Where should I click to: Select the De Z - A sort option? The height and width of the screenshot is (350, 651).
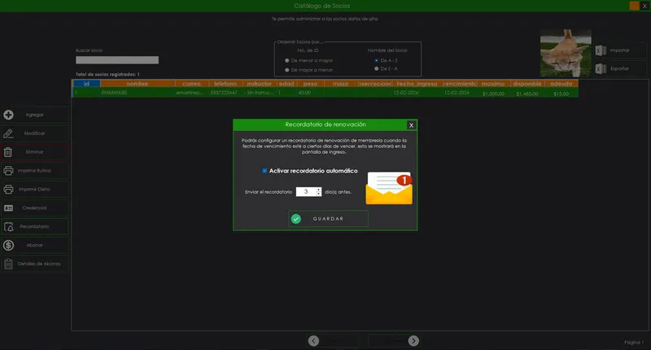tap(375, 69)
